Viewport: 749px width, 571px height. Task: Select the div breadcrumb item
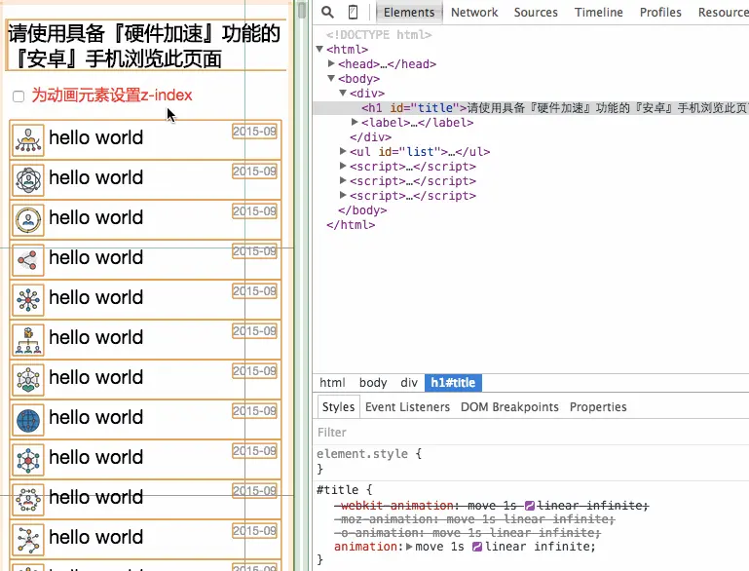click(x=409, y=383)
